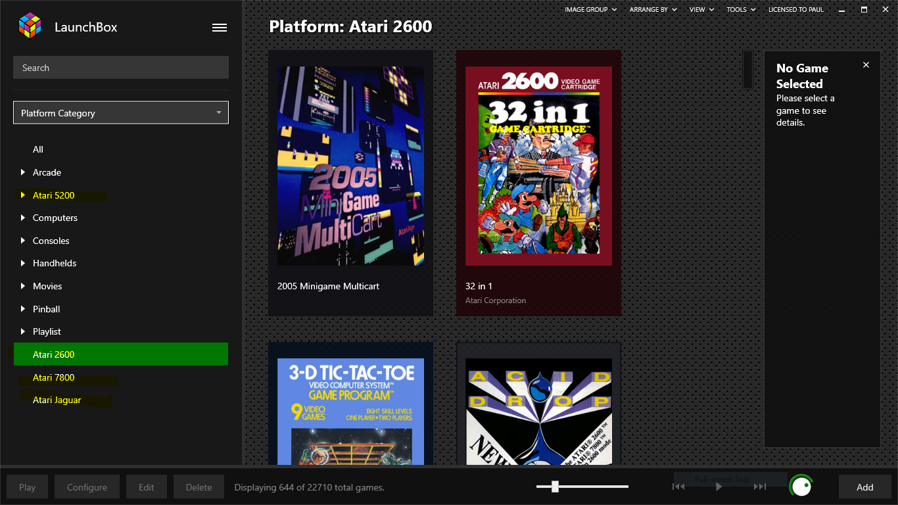
Task: Skip to next track in music controls
Action: [760, 487]
